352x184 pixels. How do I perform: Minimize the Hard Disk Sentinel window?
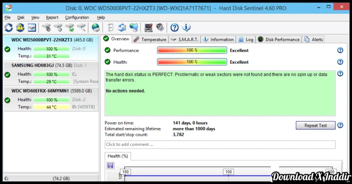319,7
